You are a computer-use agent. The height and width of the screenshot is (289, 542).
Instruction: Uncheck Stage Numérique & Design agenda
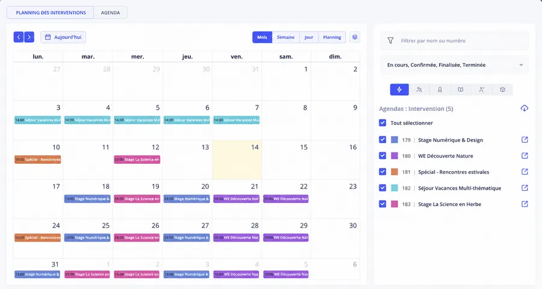[382, 140]
